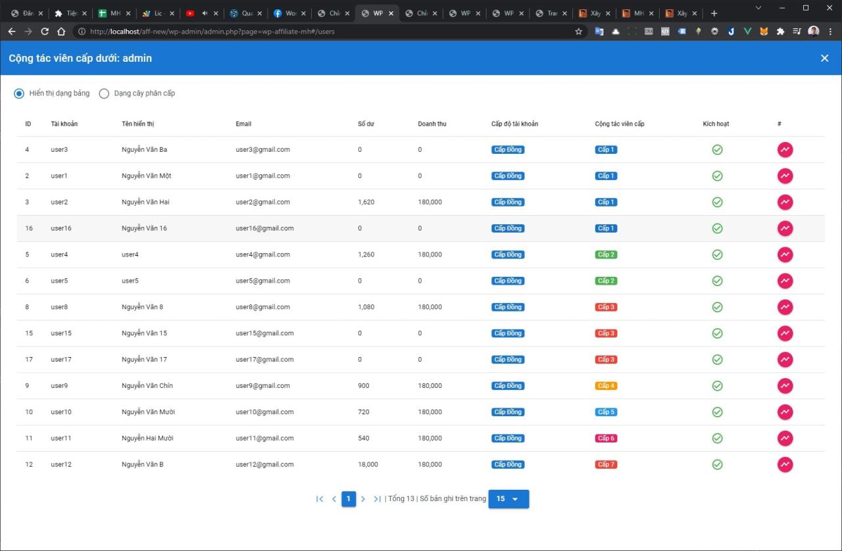Activate account status icon for user3
The image size is (842, 551).
click(x=717, y=149)
